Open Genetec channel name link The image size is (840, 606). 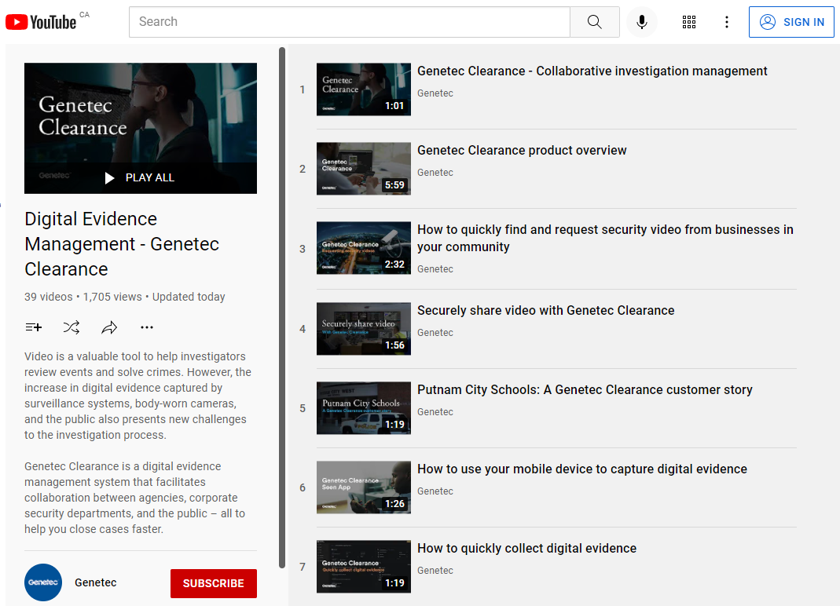click(x=95, y=582)
